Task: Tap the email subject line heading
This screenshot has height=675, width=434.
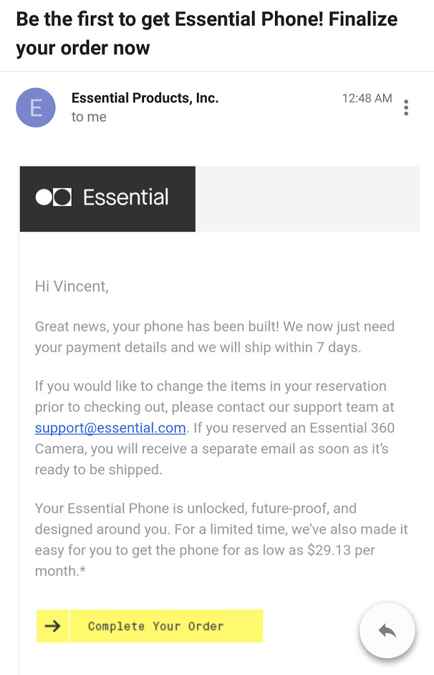Action: coord(206,33)
